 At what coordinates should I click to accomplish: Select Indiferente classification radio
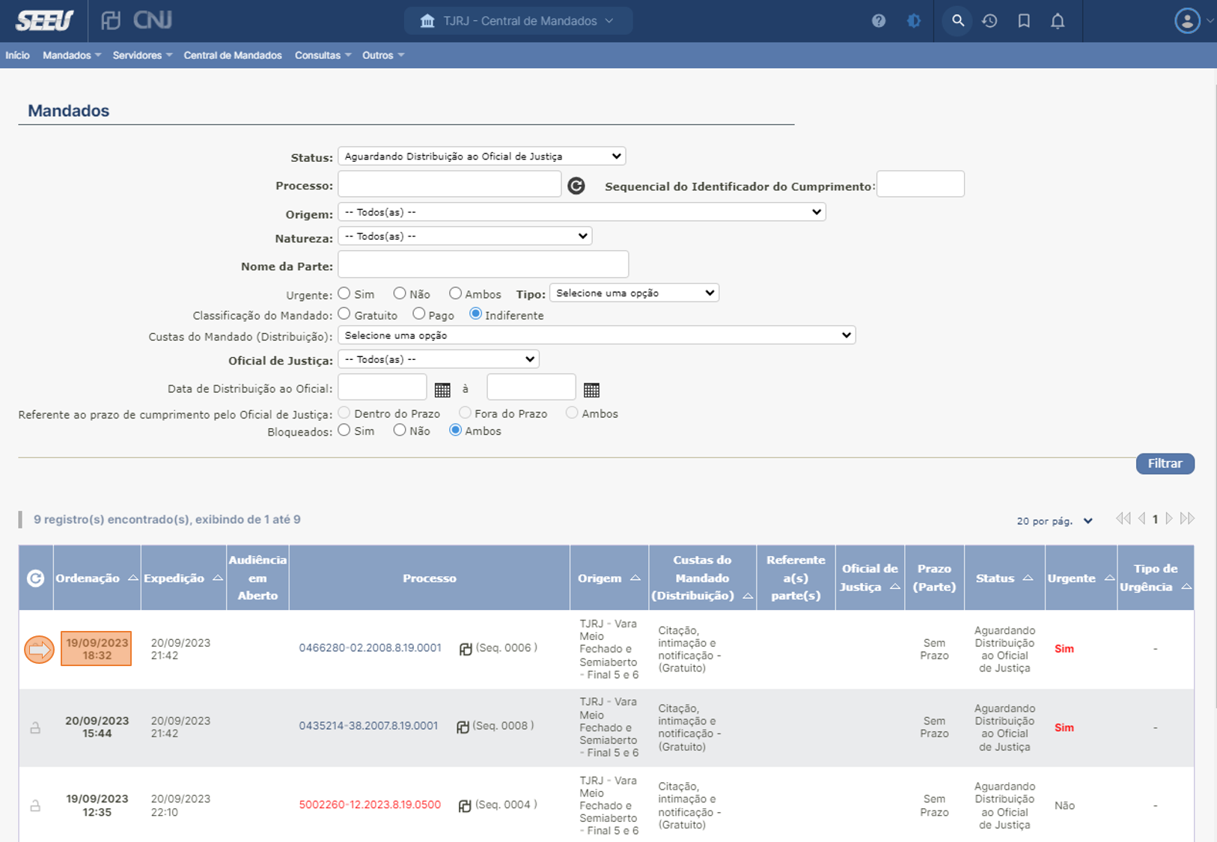pyautogui.click(x=475, y=314)
